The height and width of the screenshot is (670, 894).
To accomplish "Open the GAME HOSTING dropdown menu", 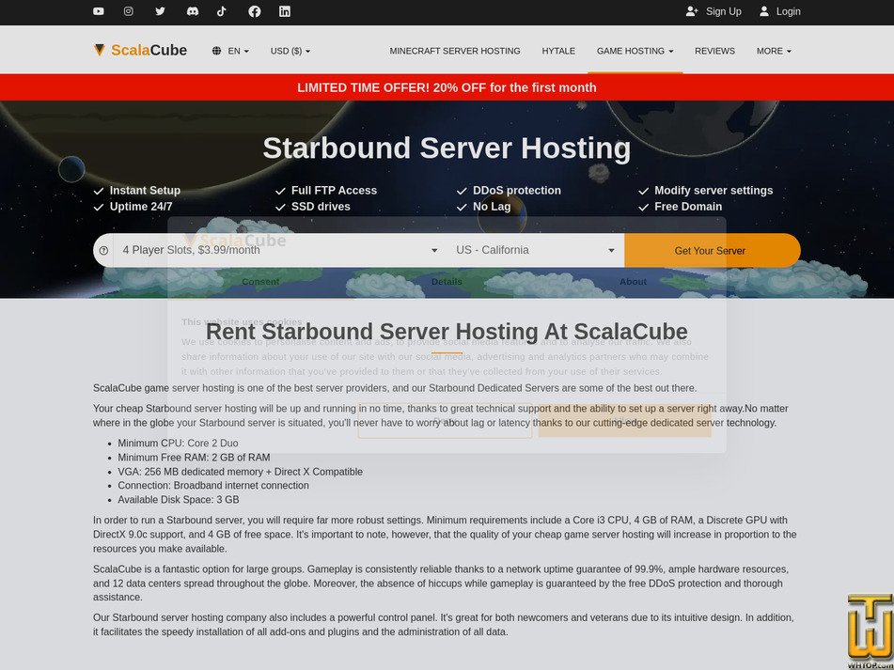I will coord(635,51).
